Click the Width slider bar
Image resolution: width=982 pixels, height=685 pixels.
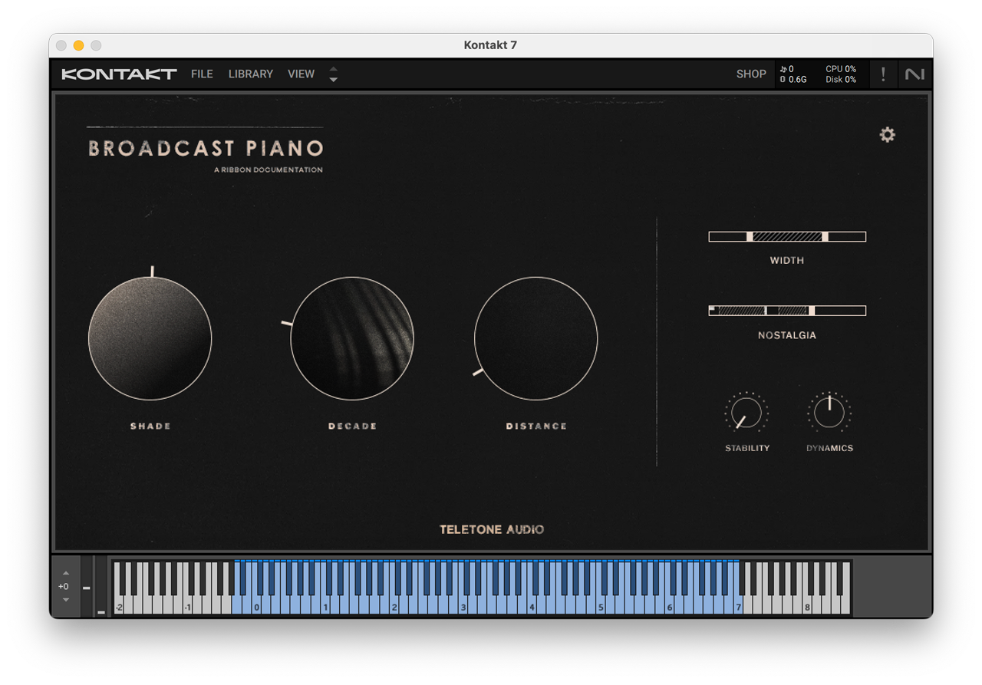click(786, 237)
